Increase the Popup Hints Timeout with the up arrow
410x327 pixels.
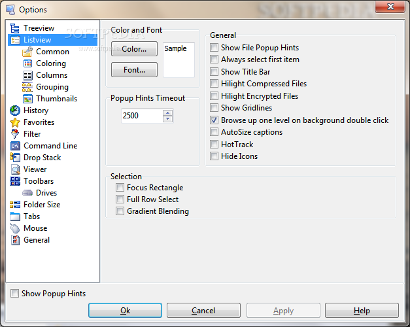167,113
